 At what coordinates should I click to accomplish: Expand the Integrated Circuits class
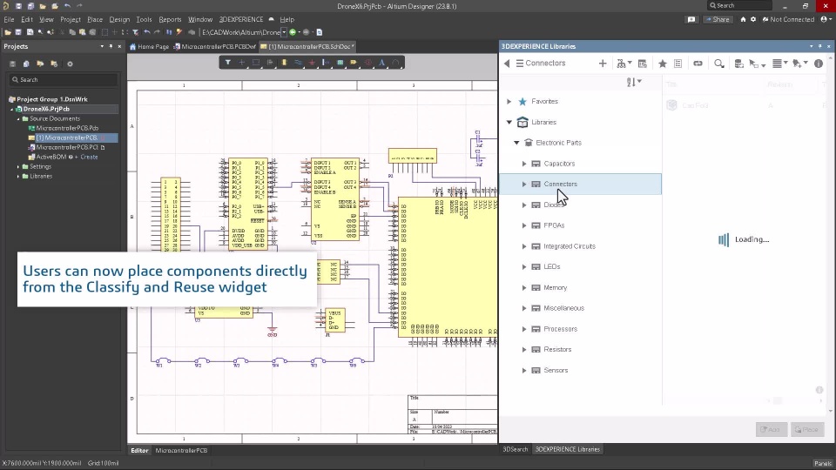click(524, 246)
